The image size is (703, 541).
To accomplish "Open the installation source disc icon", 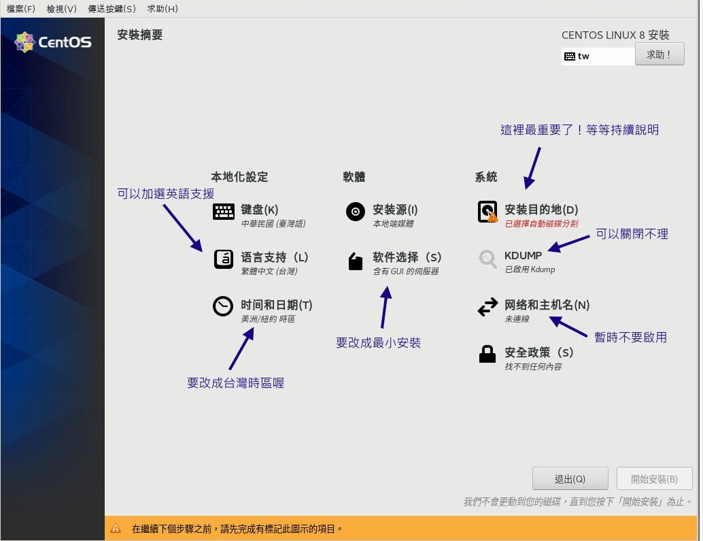I will coord(355,211).
